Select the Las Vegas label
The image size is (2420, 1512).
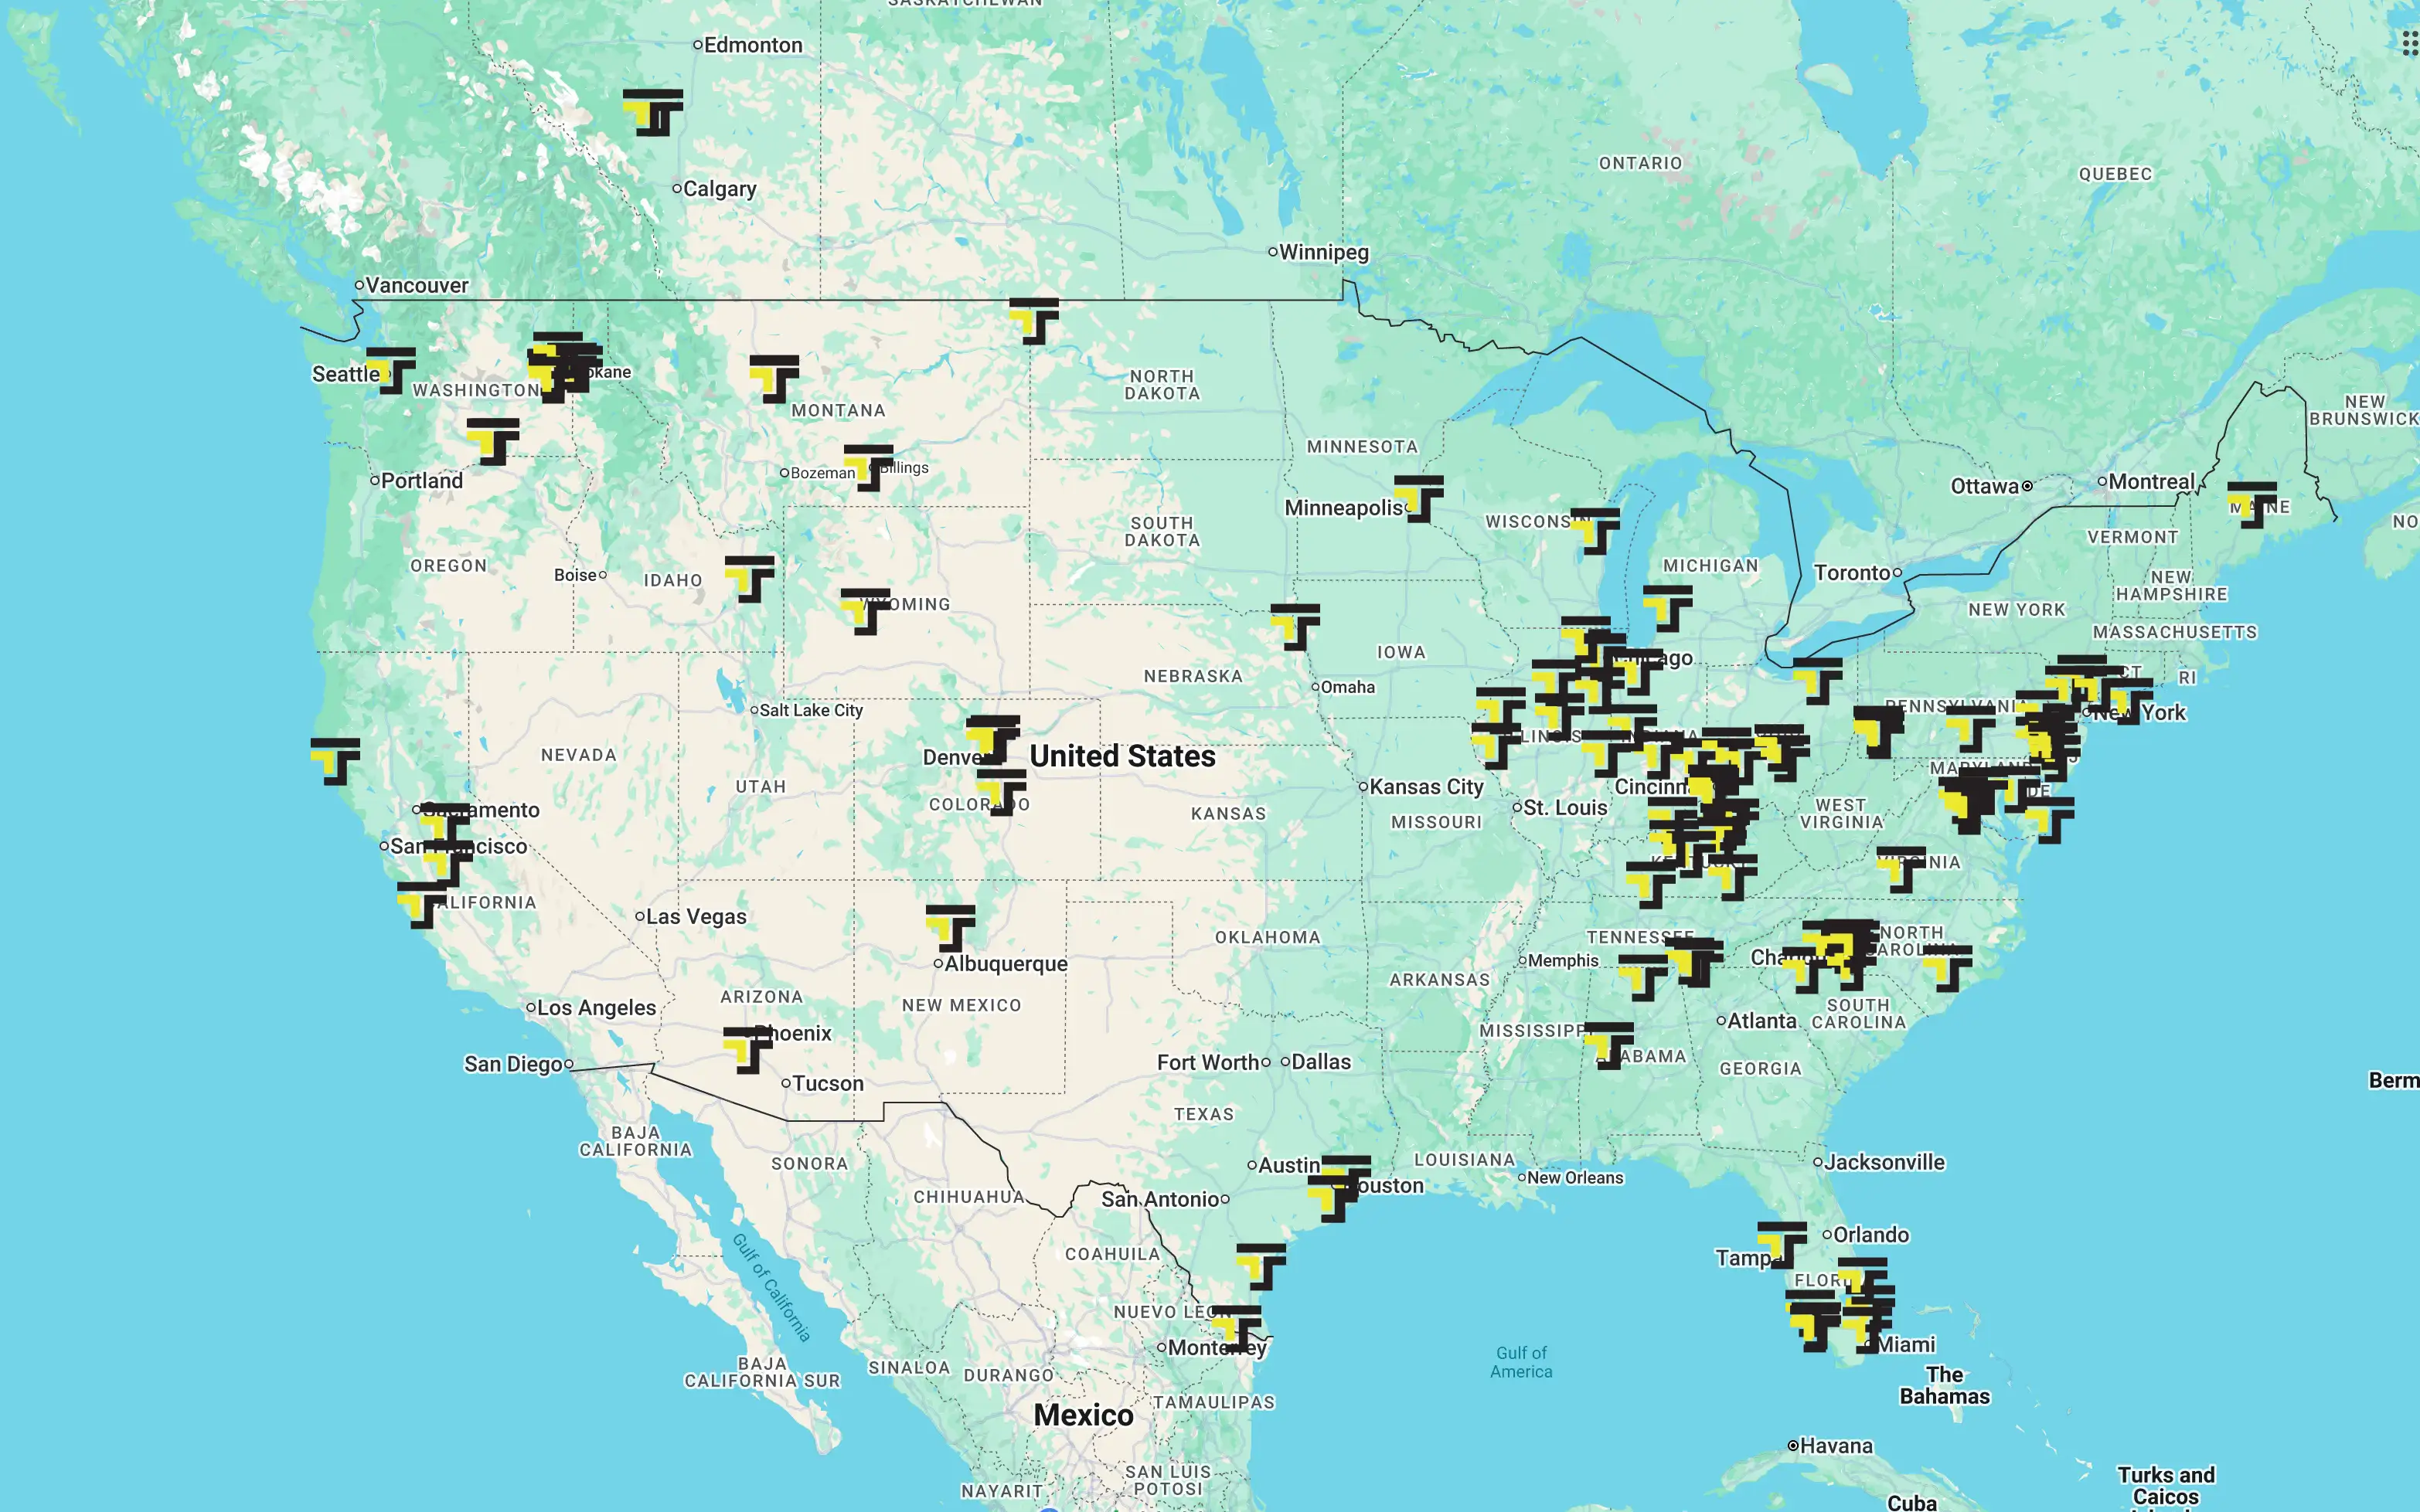(696, 917)
